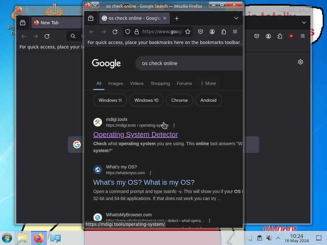
Task: Expand hidden system tray icons arrow
Action: (x=278, y=238)
